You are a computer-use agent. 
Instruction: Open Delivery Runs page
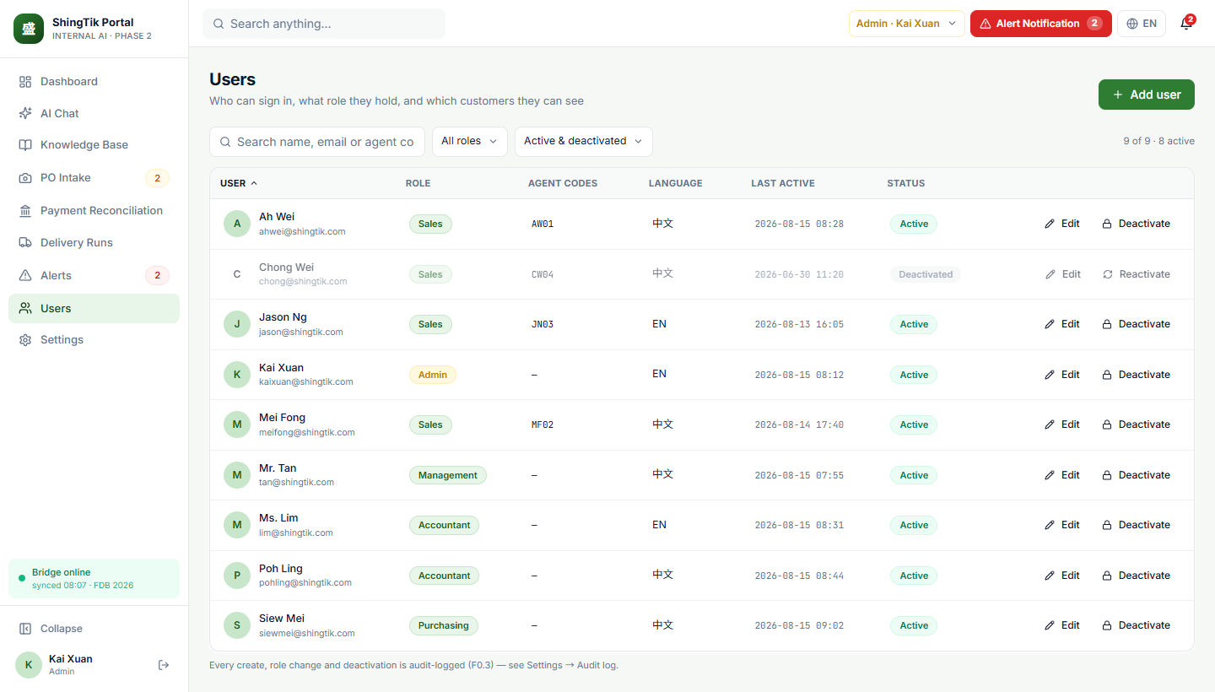pyautogui.click(x=94, y=243)
